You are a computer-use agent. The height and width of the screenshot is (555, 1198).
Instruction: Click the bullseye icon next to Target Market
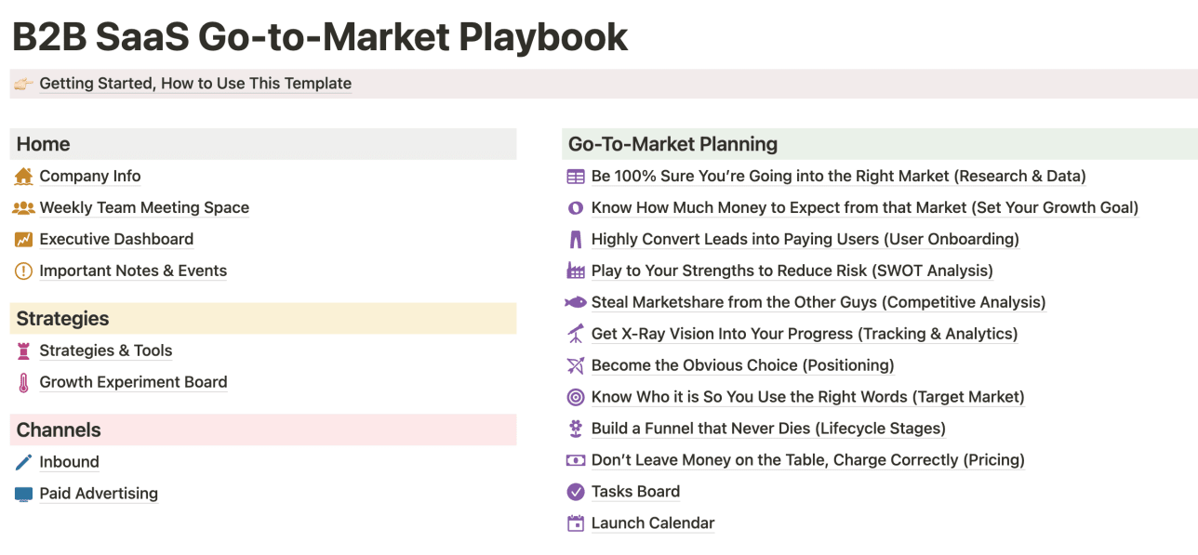[x=575, y=397]
